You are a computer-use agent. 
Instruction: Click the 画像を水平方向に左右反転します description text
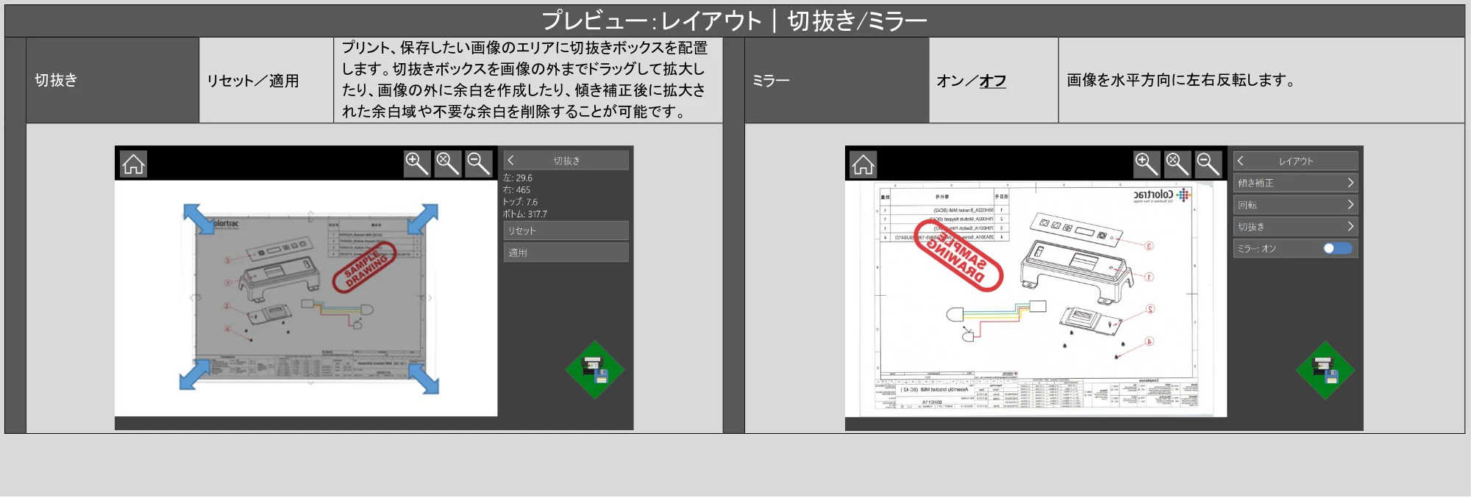click(x=1181, y=80)
